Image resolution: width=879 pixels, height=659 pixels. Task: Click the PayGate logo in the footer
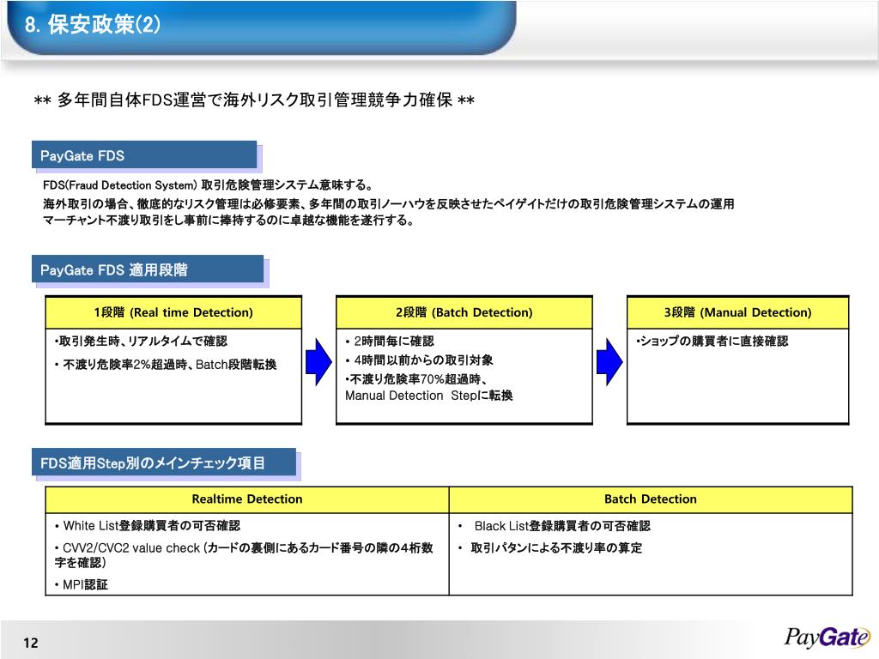point(827,638)
